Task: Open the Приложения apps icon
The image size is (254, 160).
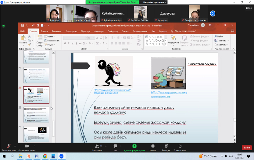Action: point(181,146)
